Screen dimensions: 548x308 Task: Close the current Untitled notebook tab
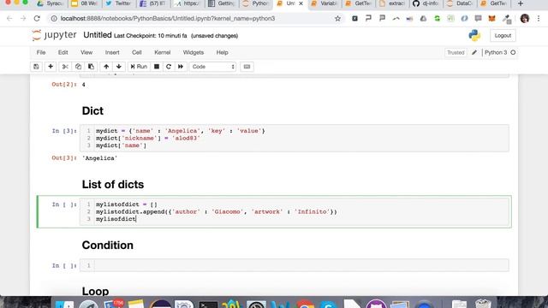(301, 3)
